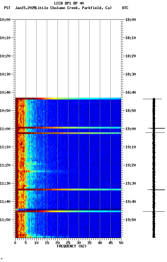The image size is (167, 262).
Task: Click the '18:20' UTC axis label
Action: pyautogui.click(x=131, y=56)
